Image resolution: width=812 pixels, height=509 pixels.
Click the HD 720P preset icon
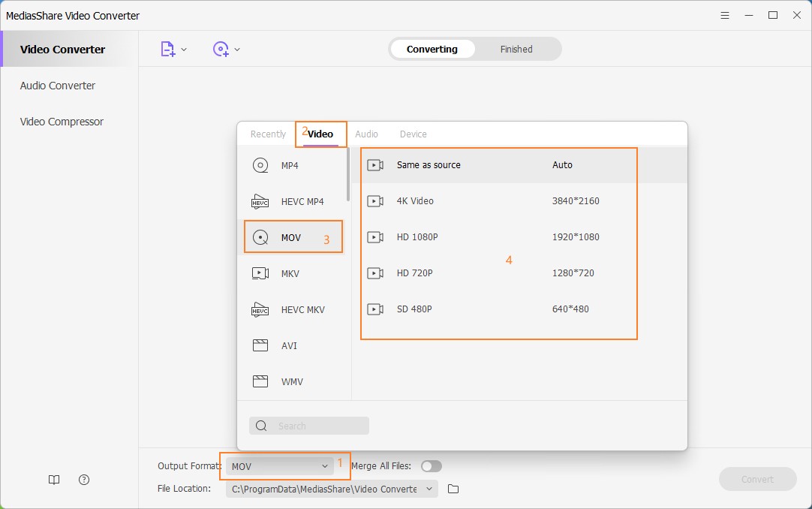tap(375, 273)
